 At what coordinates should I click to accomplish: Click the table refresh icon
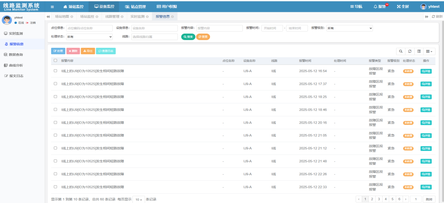pyautogui.click(x=410, y=51)
